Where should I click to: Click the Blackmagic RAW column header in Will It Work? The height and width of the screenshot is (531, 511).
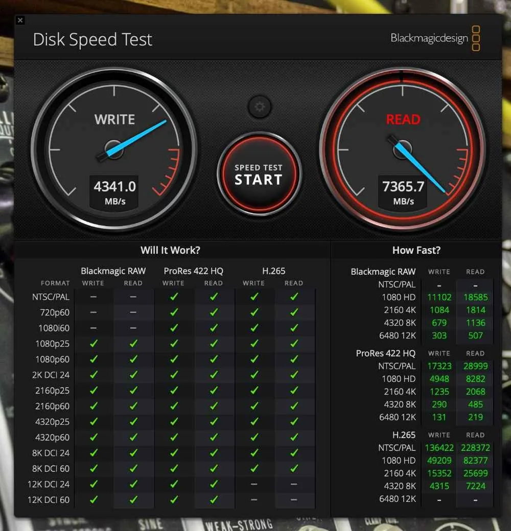[113, 271]
